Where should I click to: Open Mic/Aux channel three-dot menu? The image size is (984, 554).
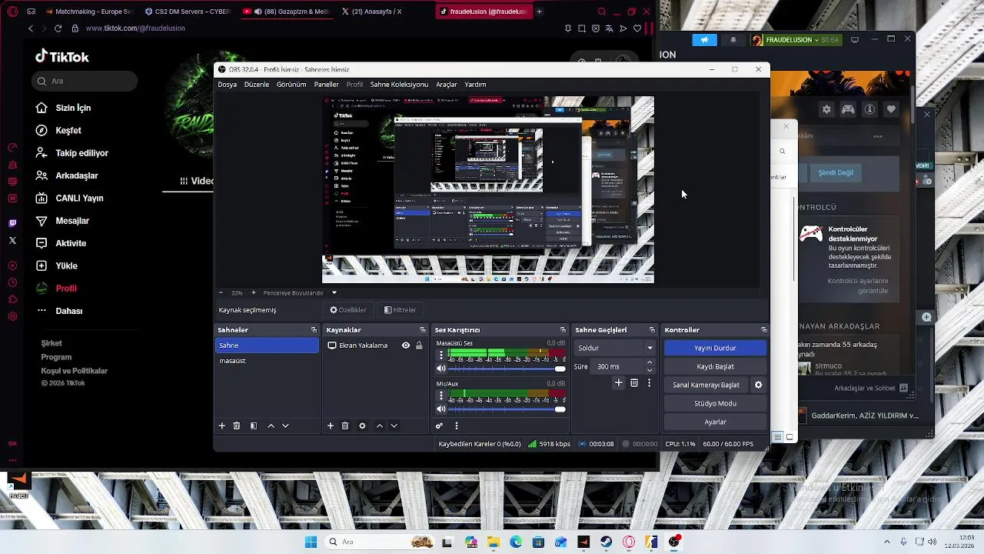tap(441, 395)
